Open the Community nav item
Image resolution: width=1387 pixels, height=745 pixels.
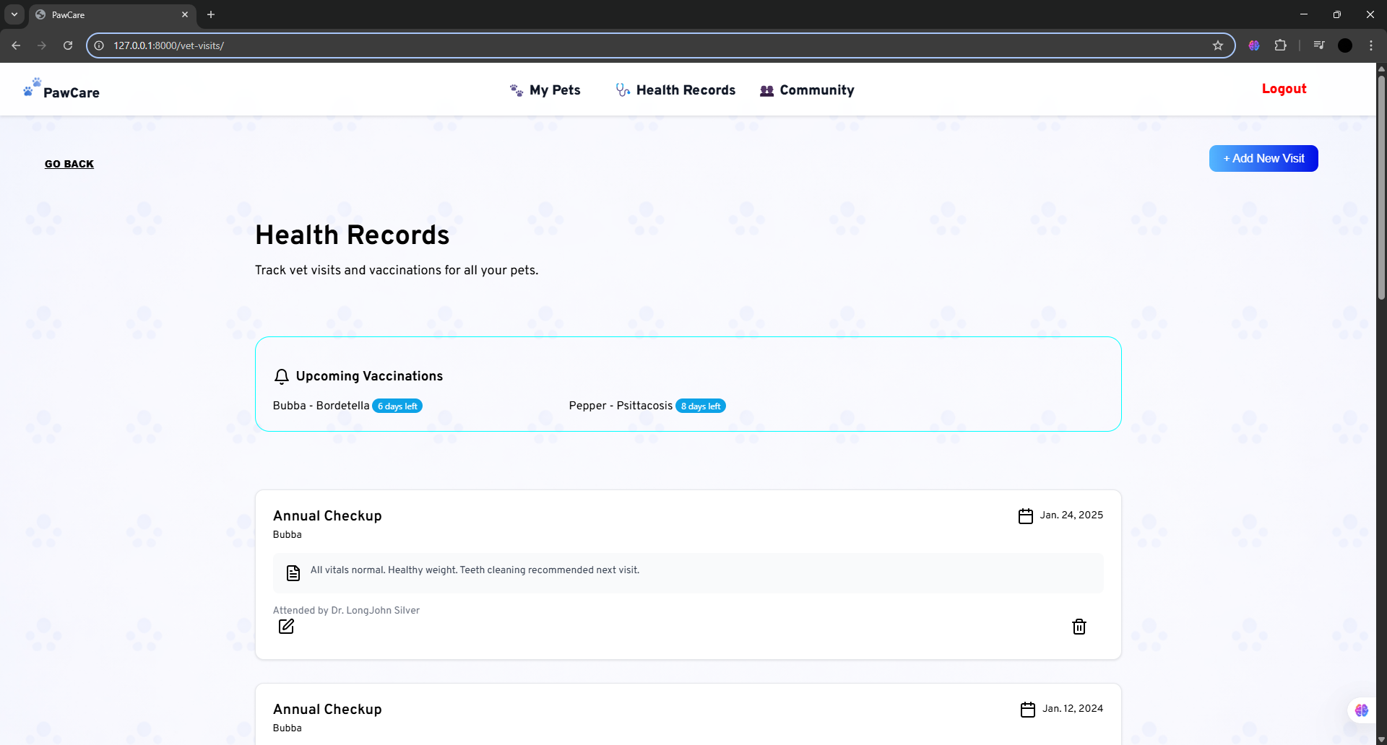(807, 90)
